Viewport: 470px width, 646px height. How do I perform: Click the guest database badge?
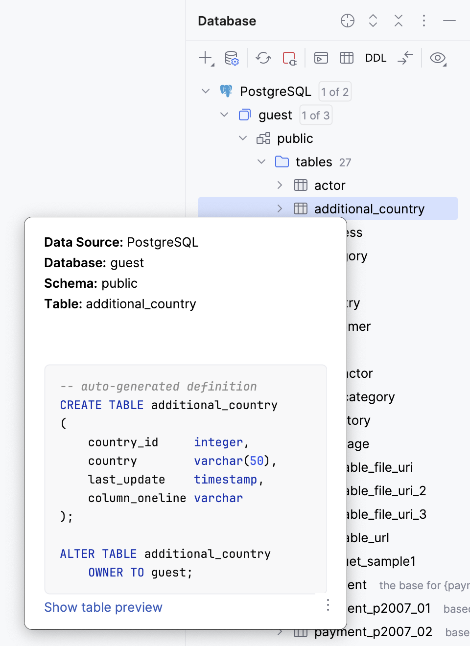315,115
